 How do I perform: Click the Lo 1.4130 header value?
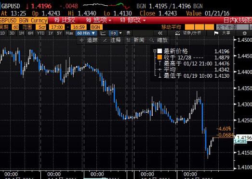click(x=118, y=13)
